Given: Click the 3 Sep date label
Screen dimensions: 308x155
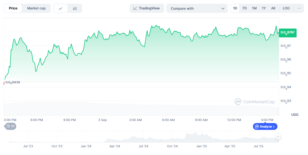Looking at the screenshot, I should click(x=102, y=120).
